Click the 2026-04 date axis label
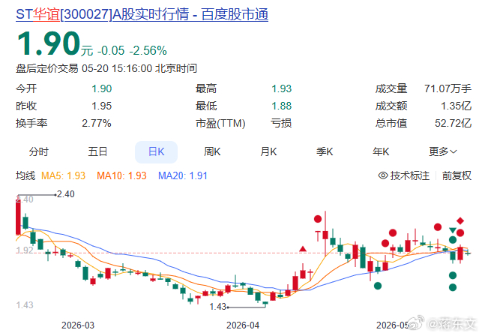 [x=243, y=325]
